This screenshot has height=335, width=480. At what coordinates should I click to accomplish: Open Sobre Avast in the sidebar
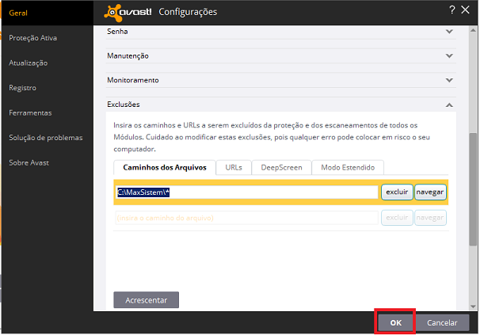click(x=29, y=162)
